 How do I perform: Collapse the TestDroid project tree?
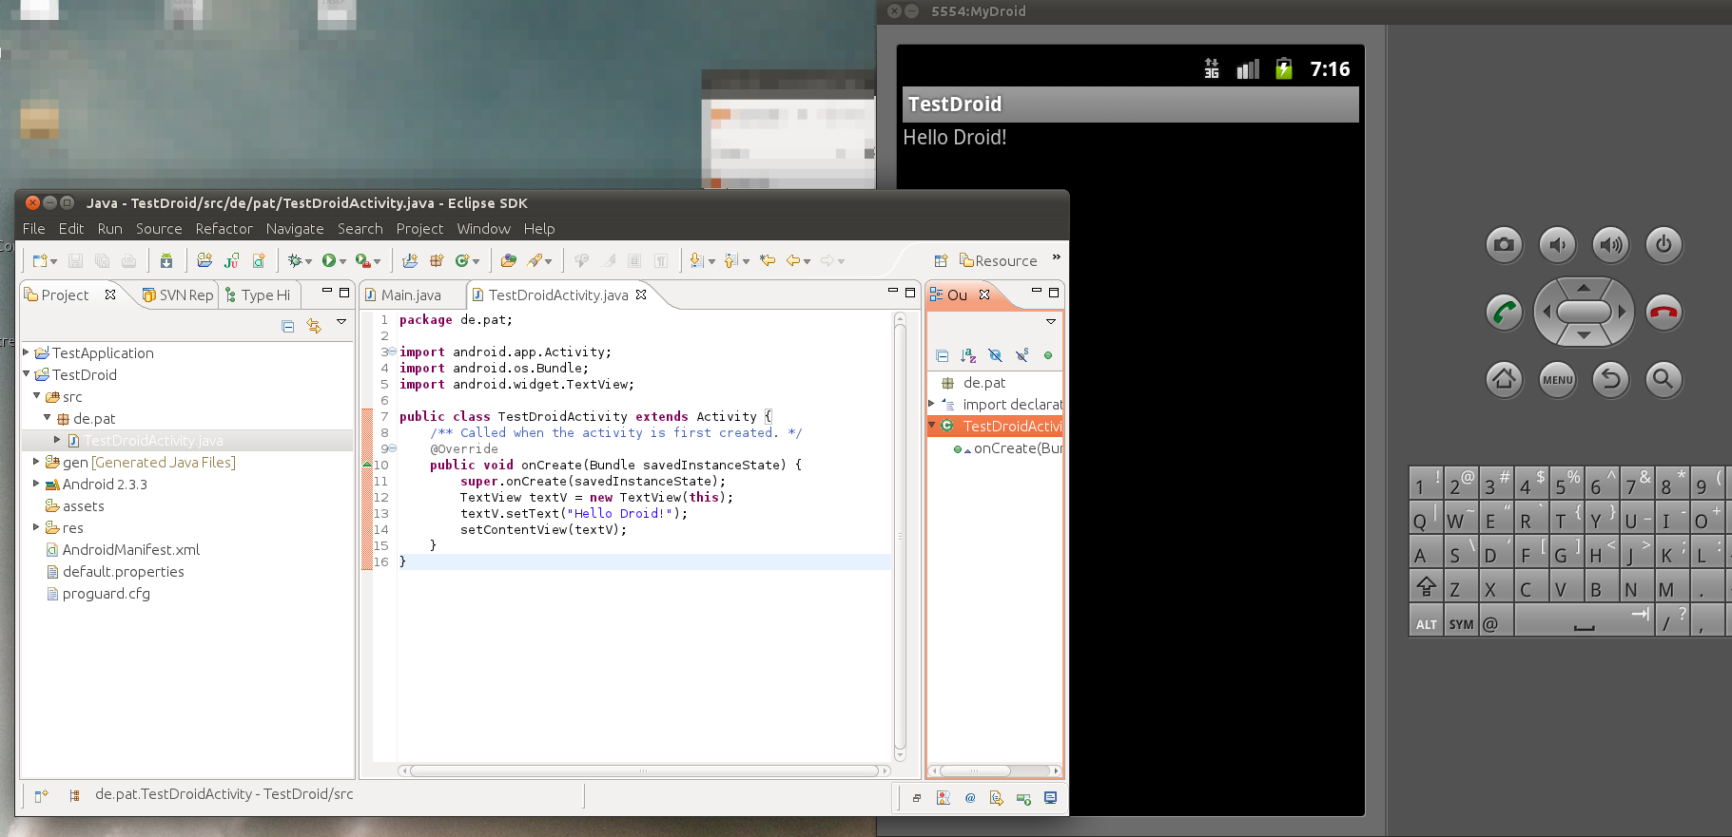pos(27,374)
